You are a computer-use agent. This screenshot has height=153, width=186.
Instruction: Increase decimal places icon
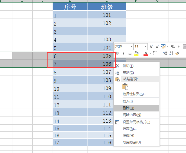165,53
